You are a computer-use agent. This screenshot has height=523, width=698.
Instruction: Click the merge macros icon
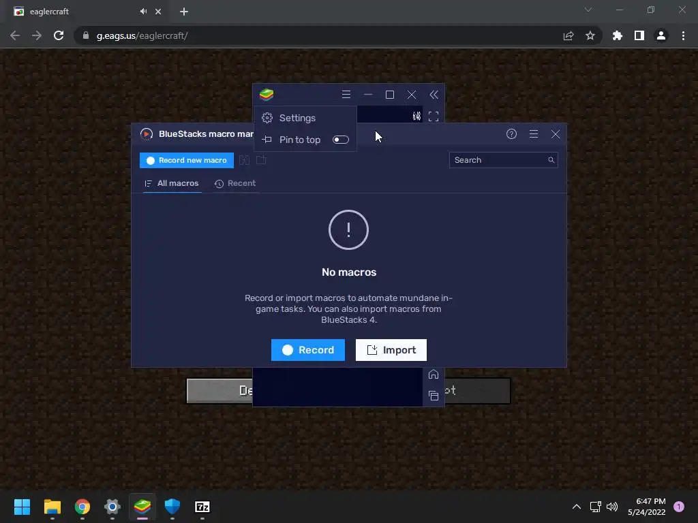coord(245,160)
